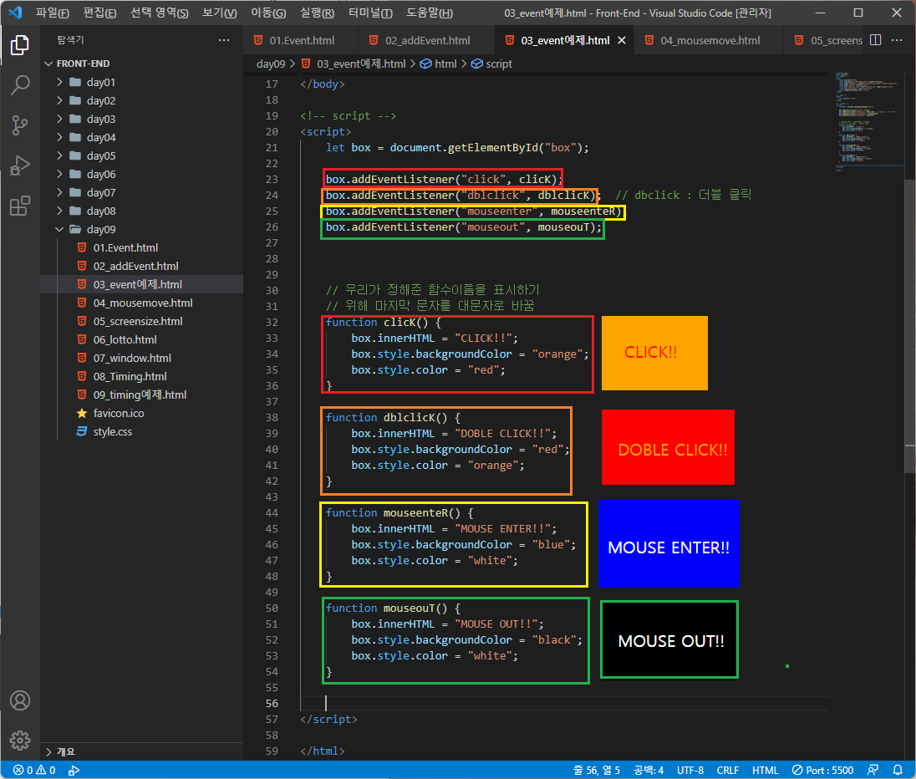
Task: Open 01.Event.html in the explorer
Action: [x=125, y=247]
